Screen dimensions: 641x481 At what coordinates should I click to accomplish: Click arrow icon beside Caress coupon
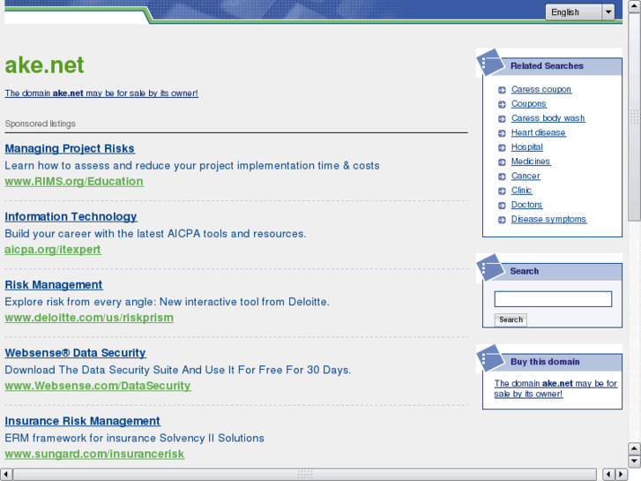coord(502,90)
